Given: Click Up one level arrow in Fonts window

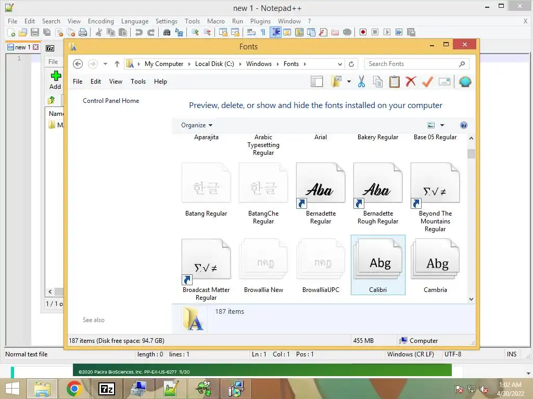Looking at the screenshot, I should tap(117, 64).
